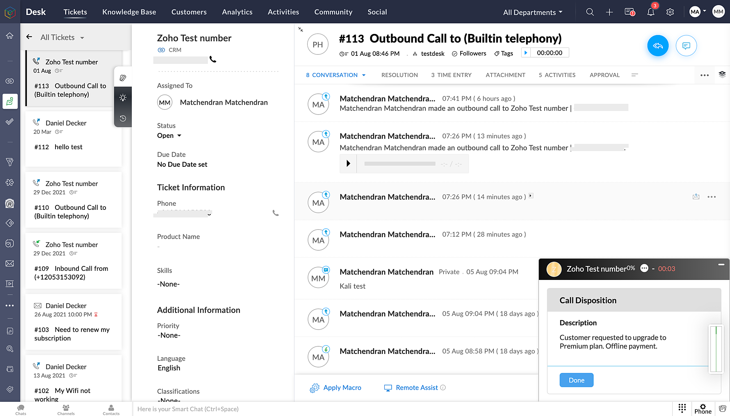
Task: Open ticket #109 Inbound Call
Action: (x=73, y=261)
